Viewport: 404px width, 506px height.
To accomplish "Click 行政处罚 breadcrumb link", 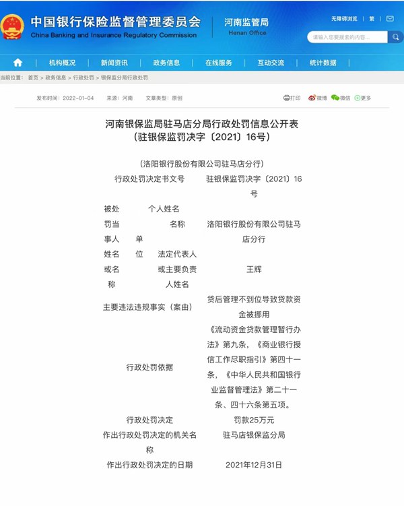I will 83,78.
